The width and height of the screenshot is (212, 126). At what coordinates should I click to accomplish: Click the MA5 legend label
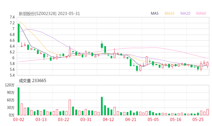point(154,13)
